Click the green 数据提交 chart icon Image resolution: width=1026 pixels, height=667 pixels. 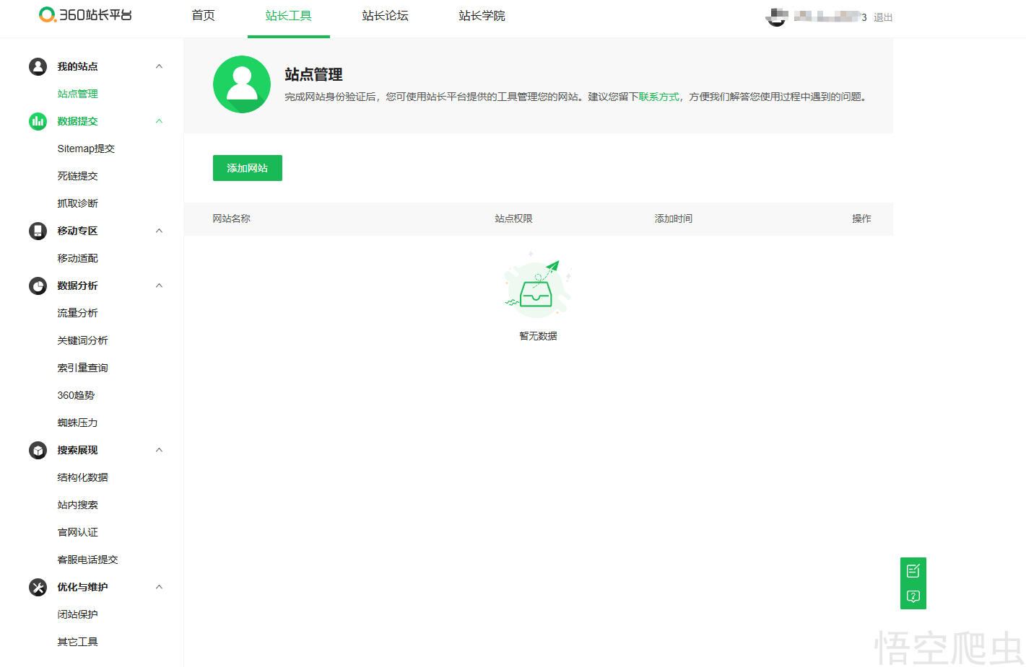coord(38,121)
